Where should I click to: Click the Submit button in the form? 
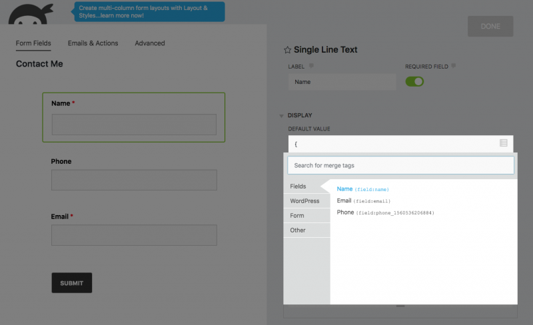click(72, 283)
